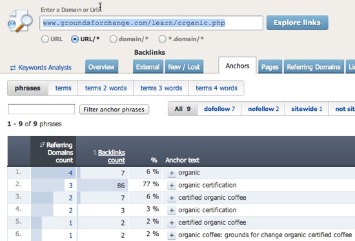
Task: Click sort arrows icon beside Backlinks count
Action: (x=95, y=153)
